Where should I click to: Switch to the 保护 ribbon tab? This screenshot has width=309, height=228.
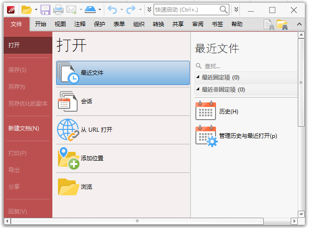[x=100, y=24]
